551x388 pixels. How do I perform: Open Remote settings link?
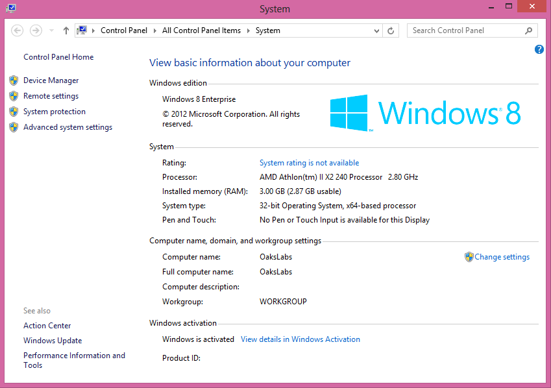pyautogui.click(x=51, y=96)
